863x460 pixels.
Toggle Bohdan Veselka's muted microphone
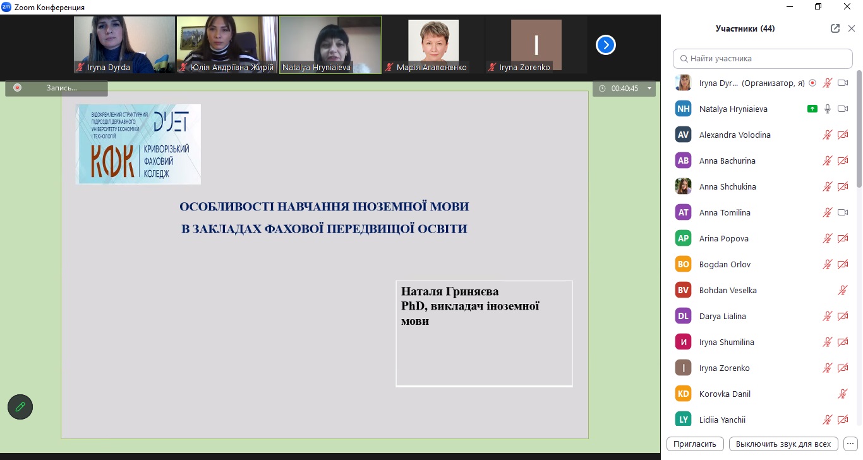pyautogui.click(x=842, y=290)
